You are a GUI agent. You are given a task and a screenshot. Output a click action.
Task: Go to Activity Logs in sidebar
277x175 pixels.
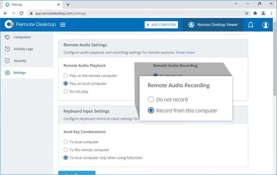coord(23,49)
